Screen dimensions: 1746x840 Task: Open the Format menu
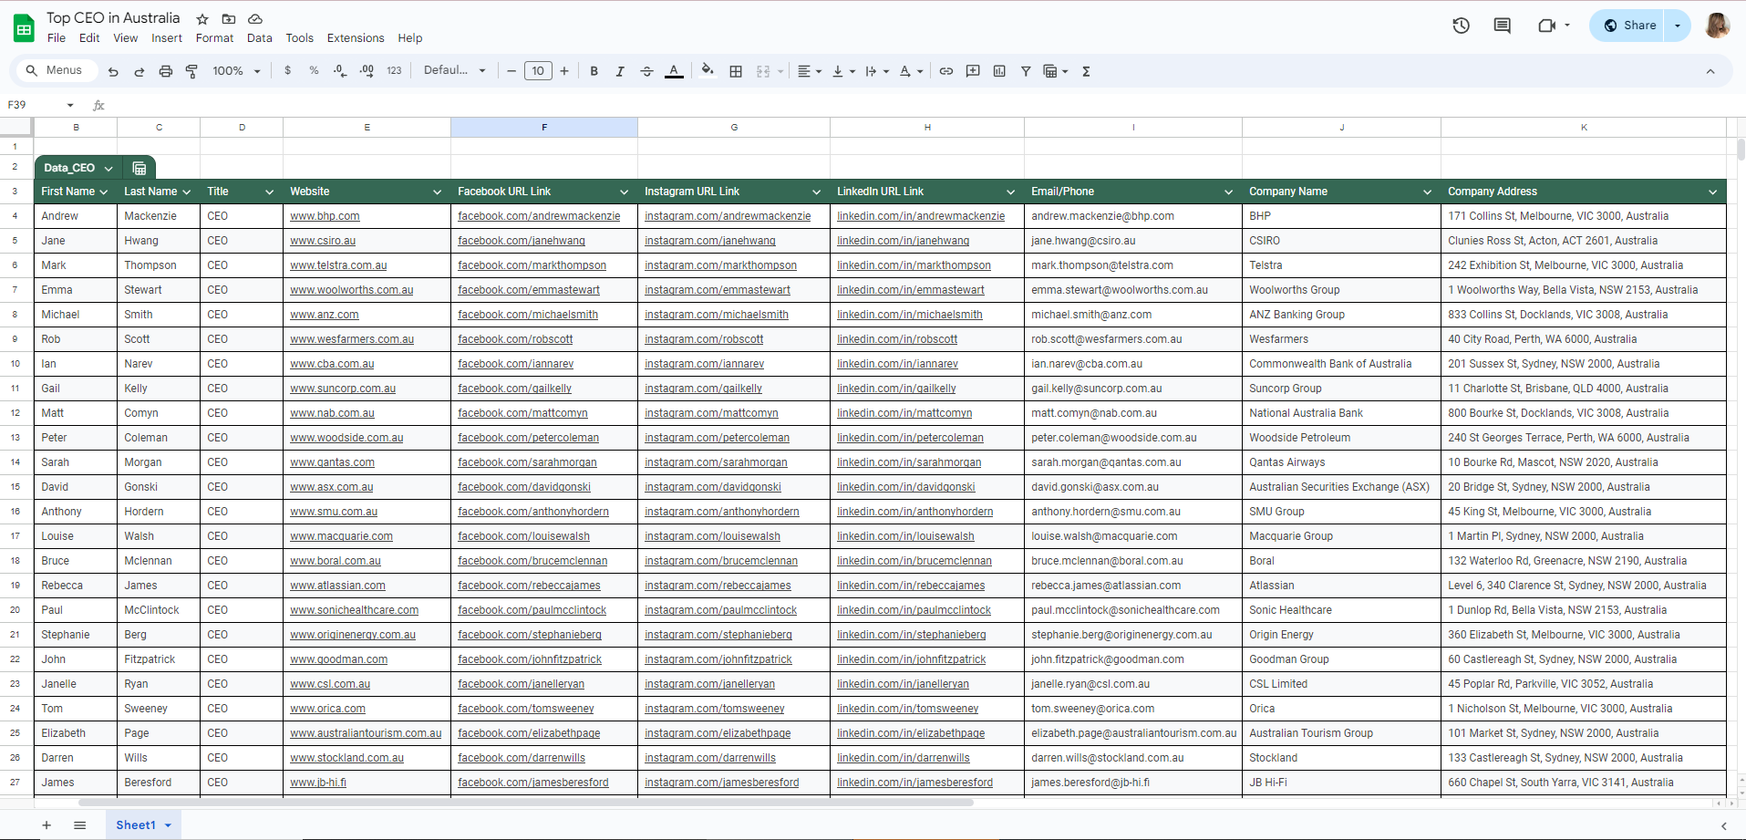[x=214, y=38]
